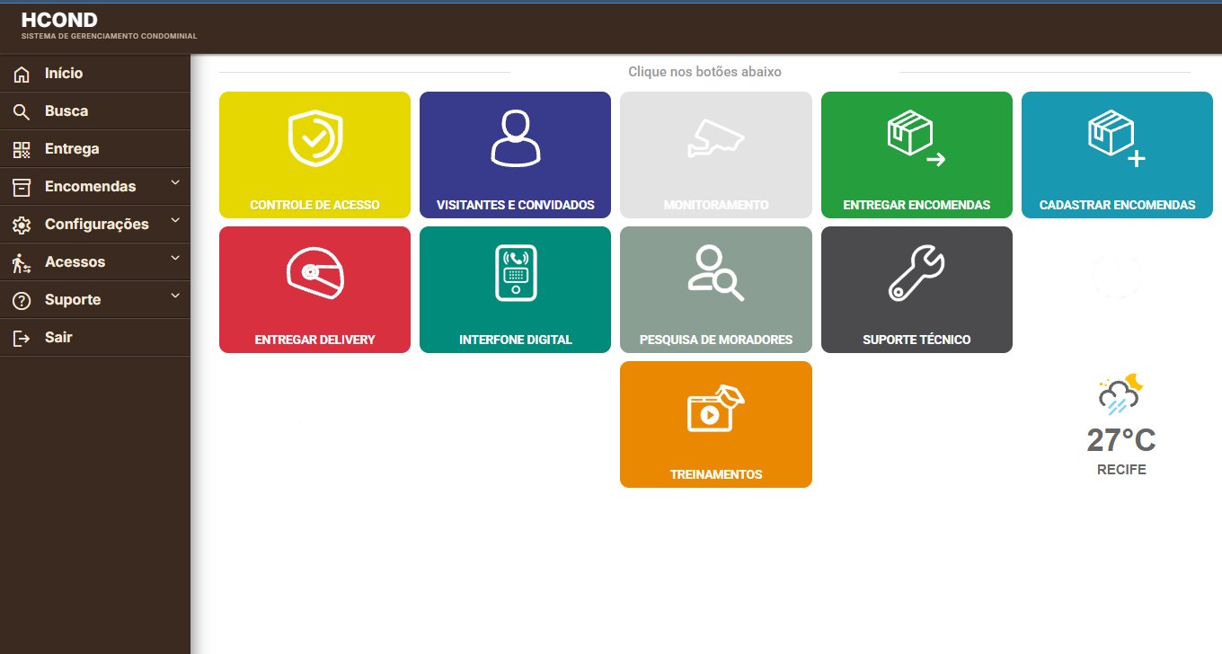The height and width of the screenshot is (654, 1222).
Task: Expand the Encomendas submenu chevron
Action: coord(175,183)
